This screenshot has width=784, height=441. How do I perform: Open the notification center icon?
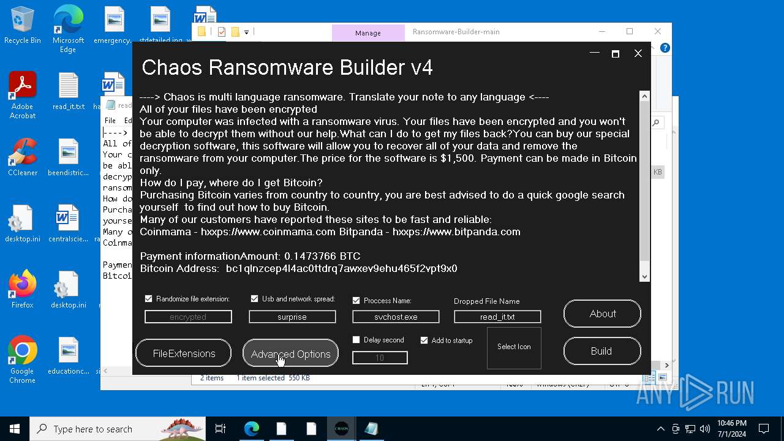(x=764, y=429)
